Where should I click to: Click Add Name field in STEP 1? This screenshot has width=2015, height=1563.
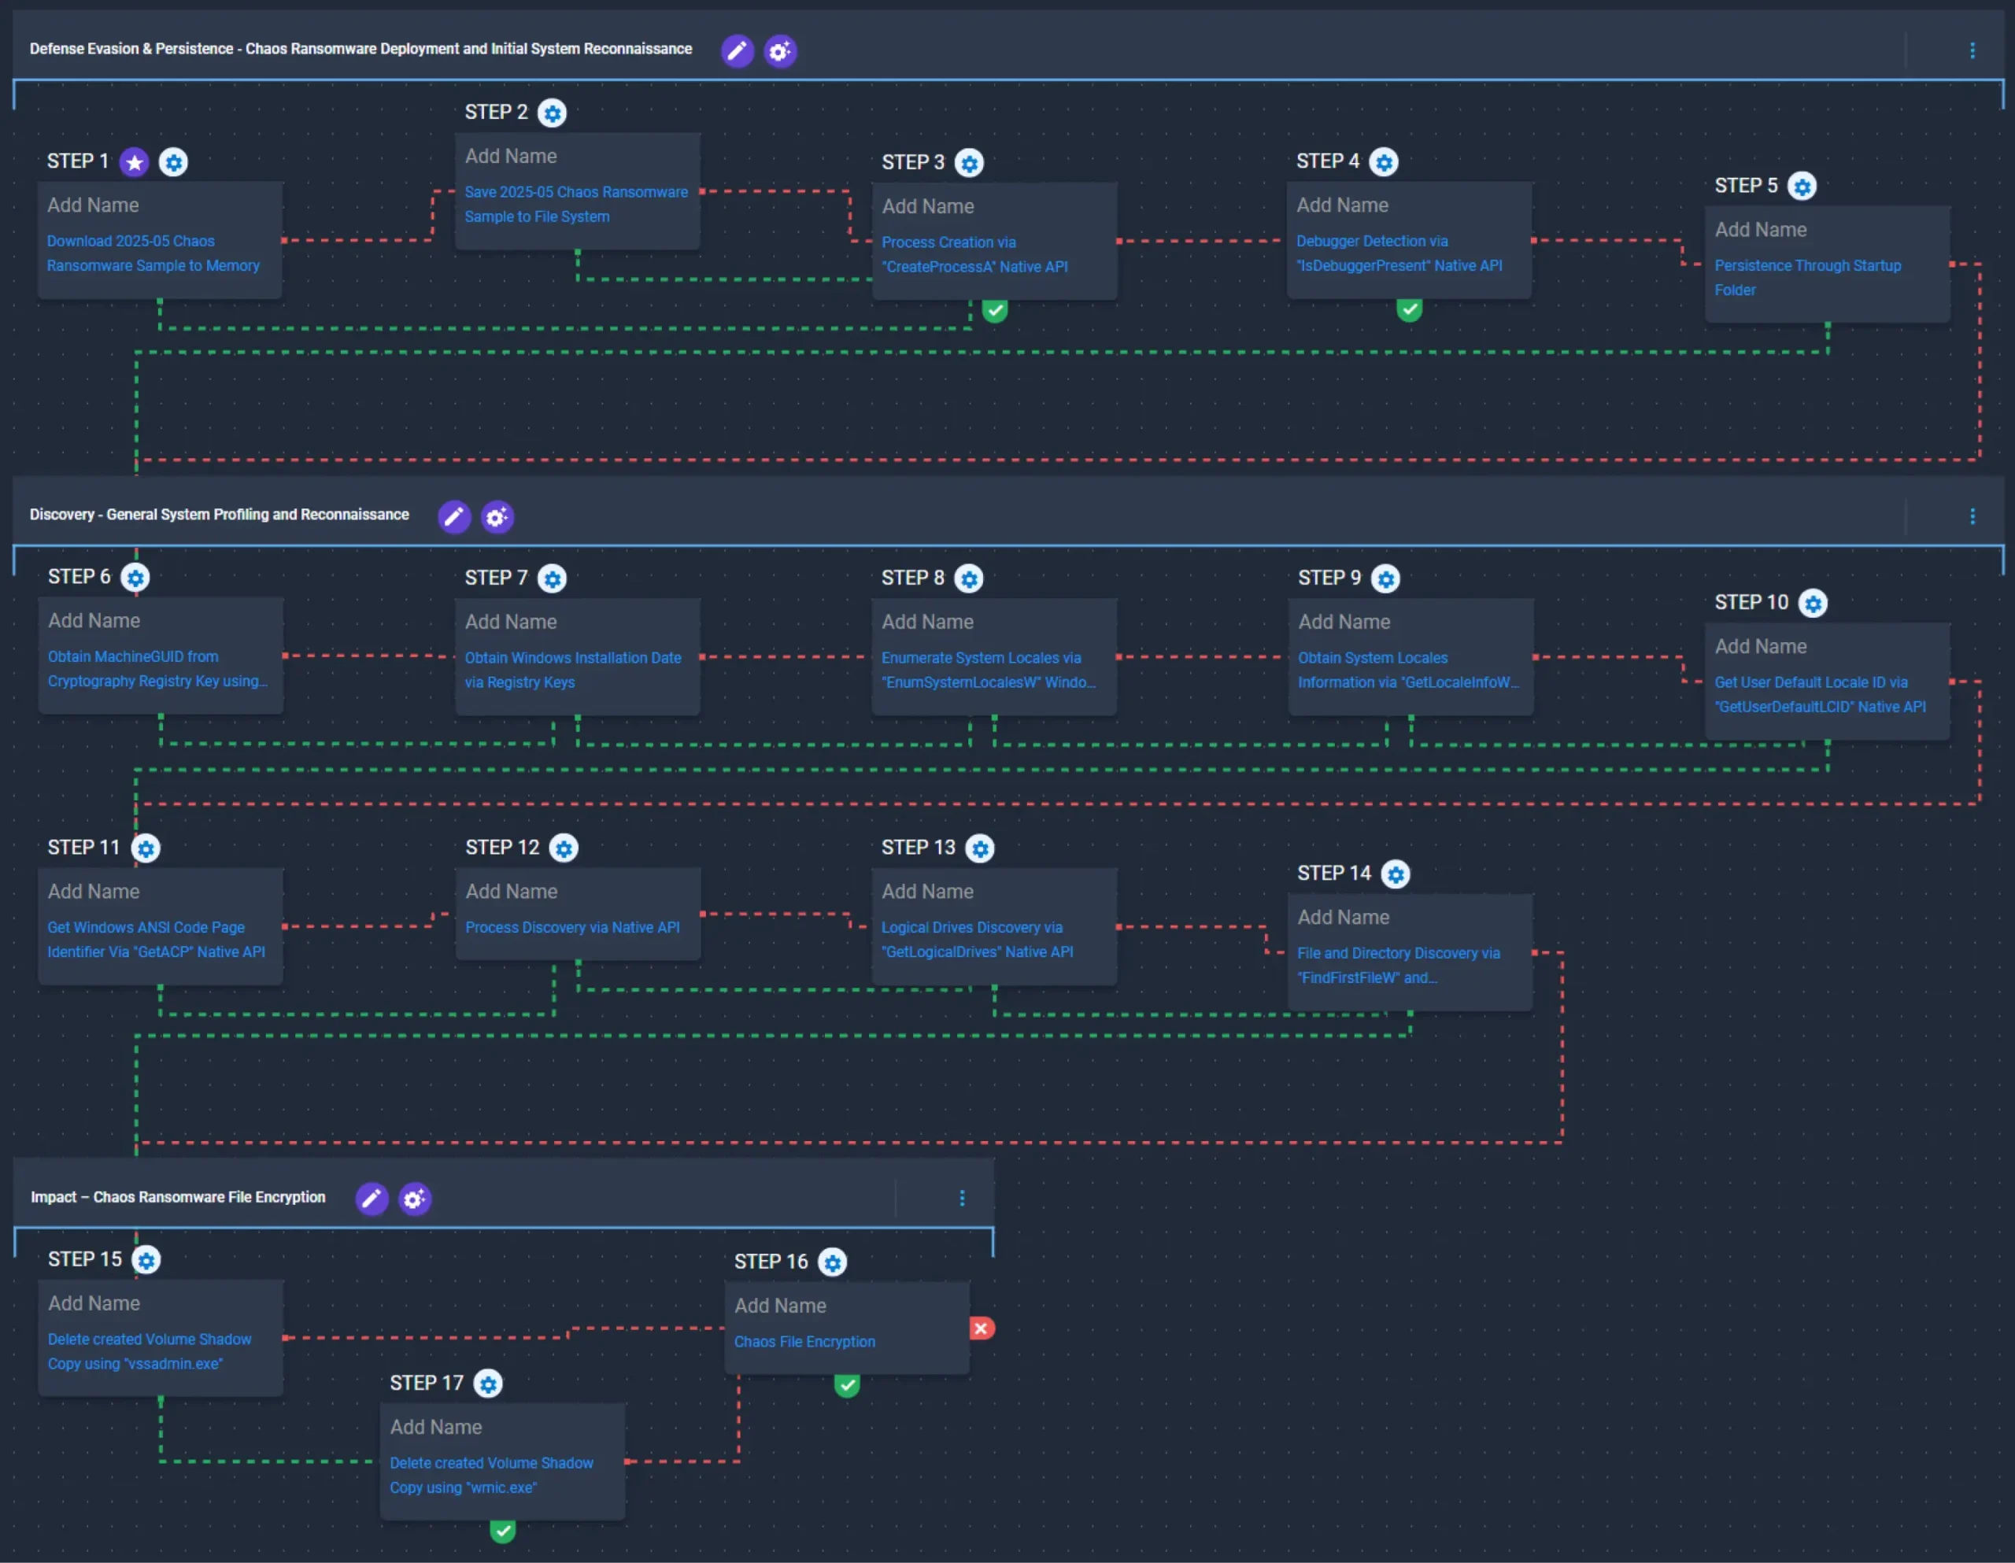pos(93,205)
